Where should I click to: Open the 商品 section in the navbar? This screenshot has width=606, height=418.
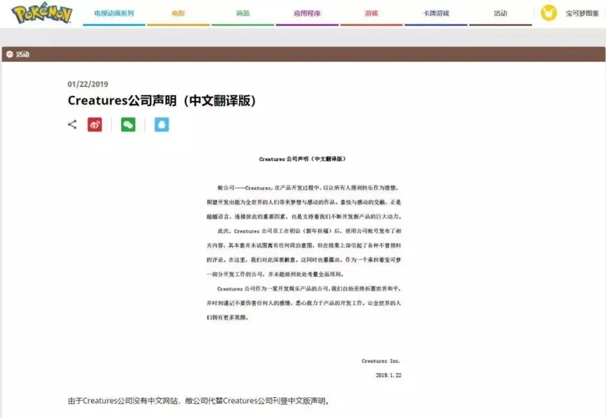[x=244, y=11]
